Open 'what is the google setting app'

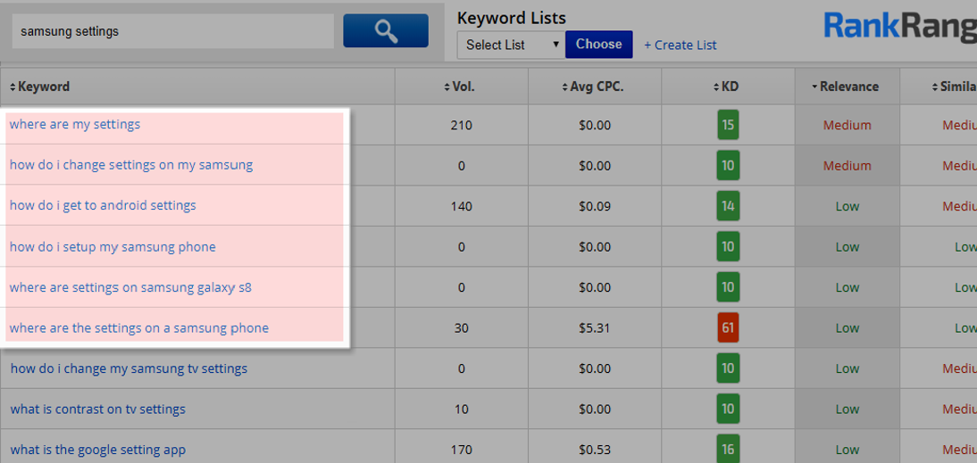coord(98,450)
